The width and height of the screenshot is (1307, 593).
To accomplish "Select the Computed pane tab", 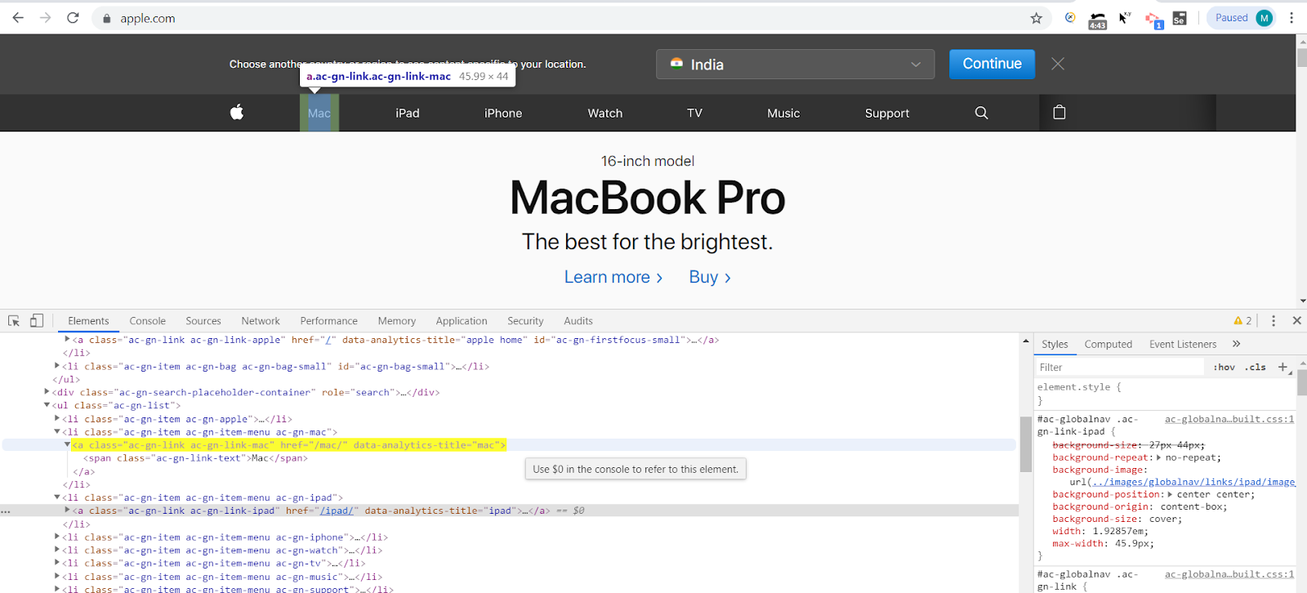I will (x=1108, y=344).
